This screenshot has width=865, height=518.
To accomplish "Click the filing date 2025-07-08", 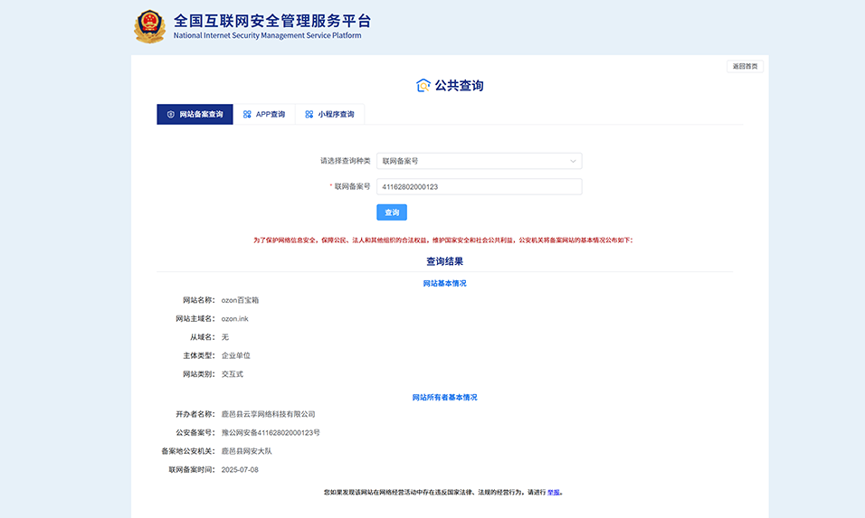I will 240,469.
